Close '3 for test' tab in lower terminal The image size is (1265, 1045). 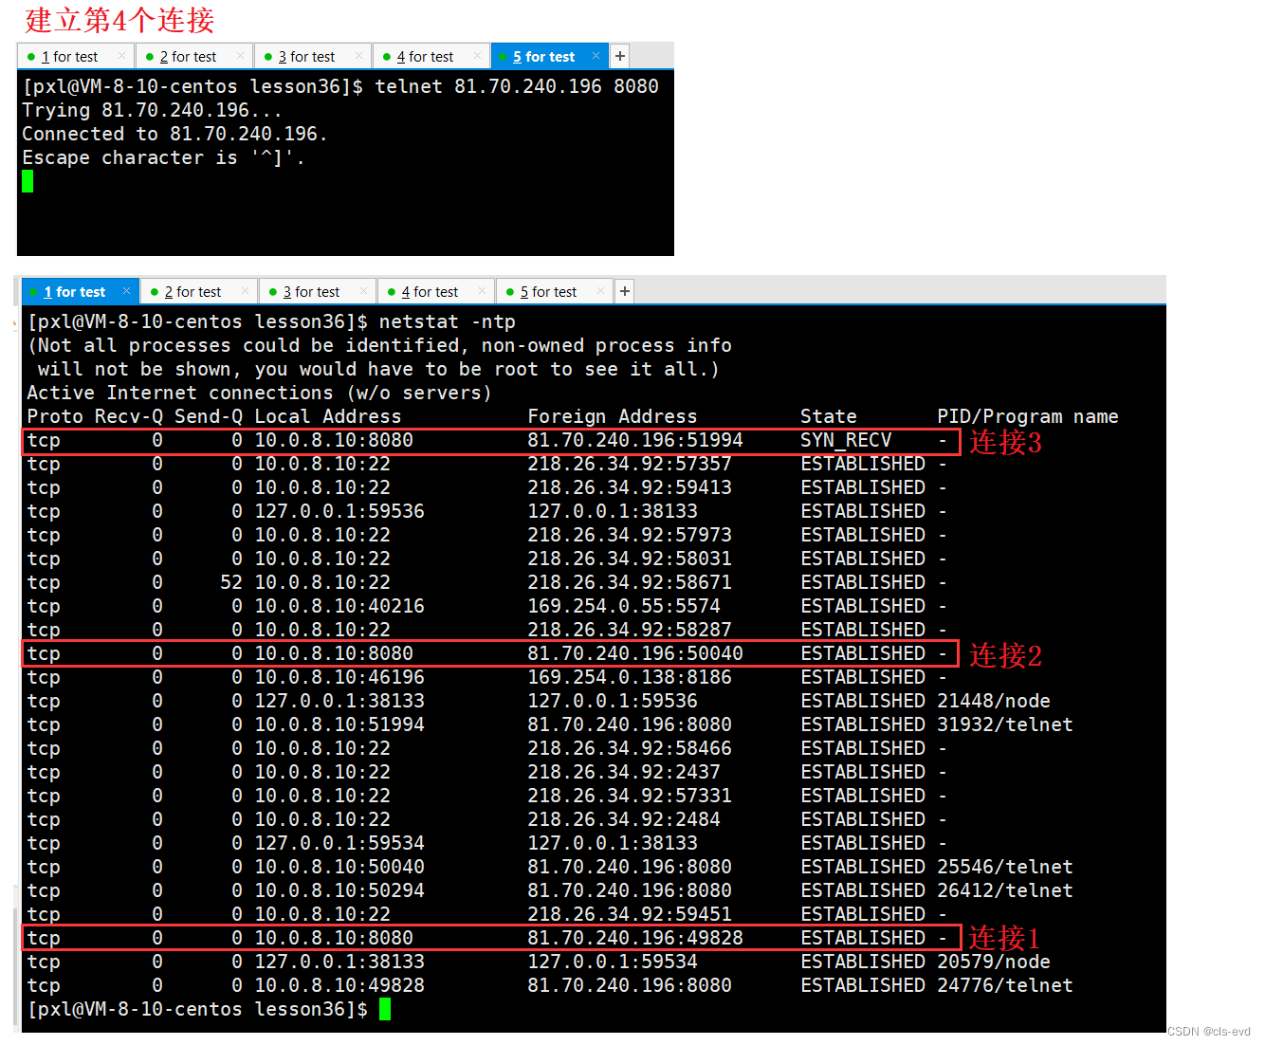click(363, 291)
